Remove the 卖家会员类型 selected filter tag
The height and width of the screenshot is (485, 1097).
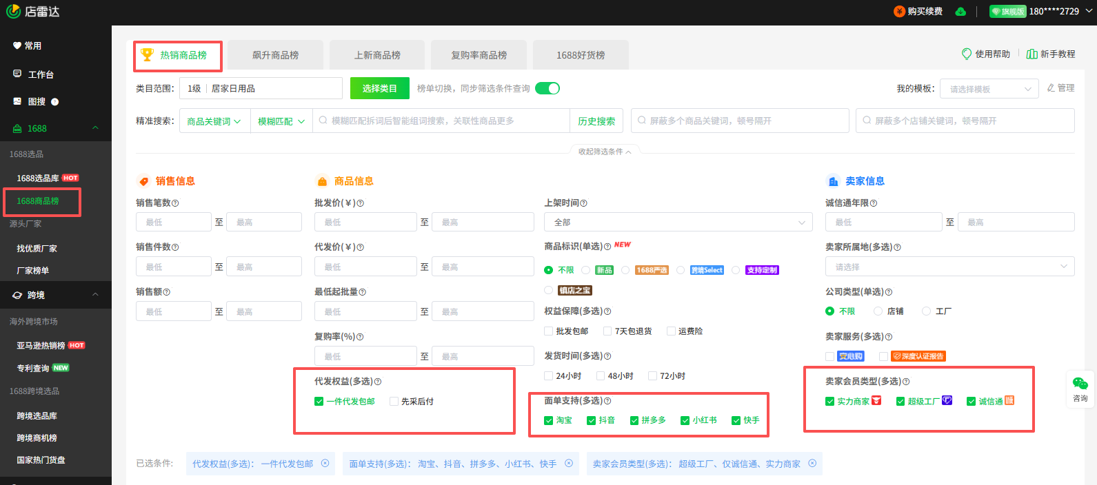[812, 464]
